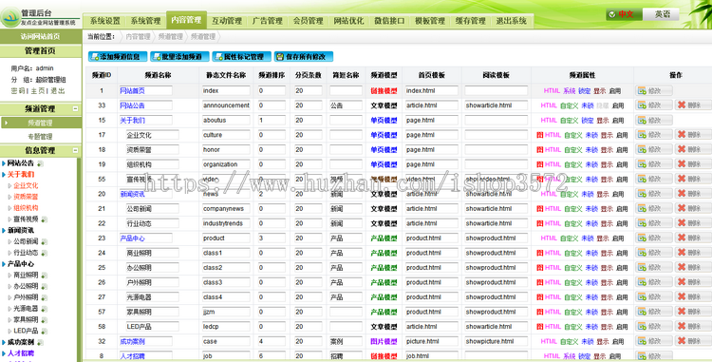Click the 批量添加频道 button
The image size is (712, 362).
click(x=179, y=57)
